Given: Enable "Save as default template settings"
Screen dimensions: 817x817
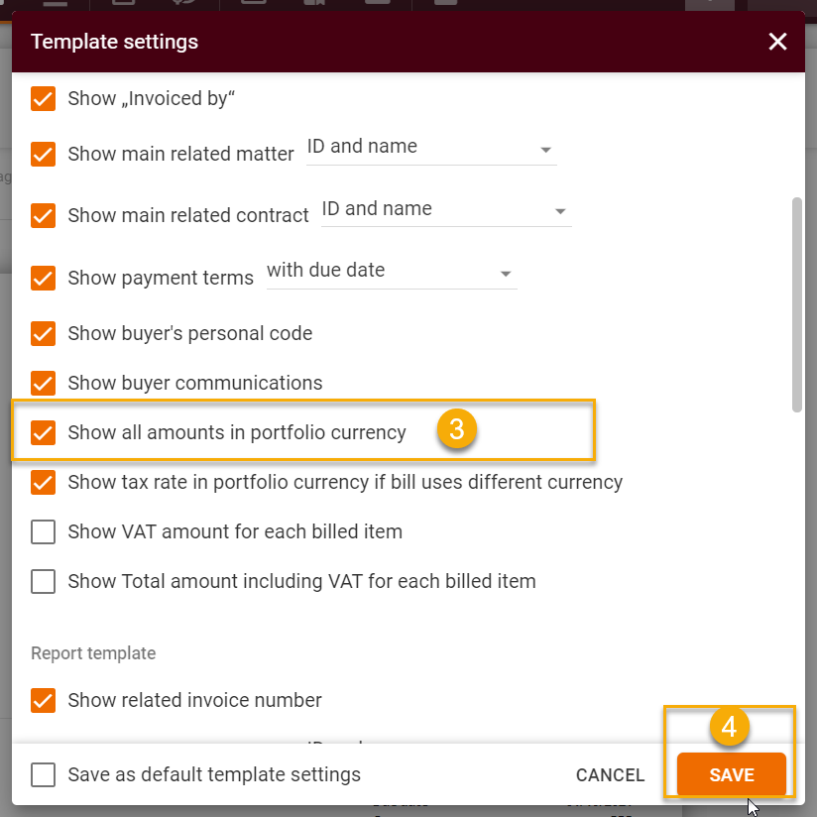Looking at the screenshot, I should (43, 774).
